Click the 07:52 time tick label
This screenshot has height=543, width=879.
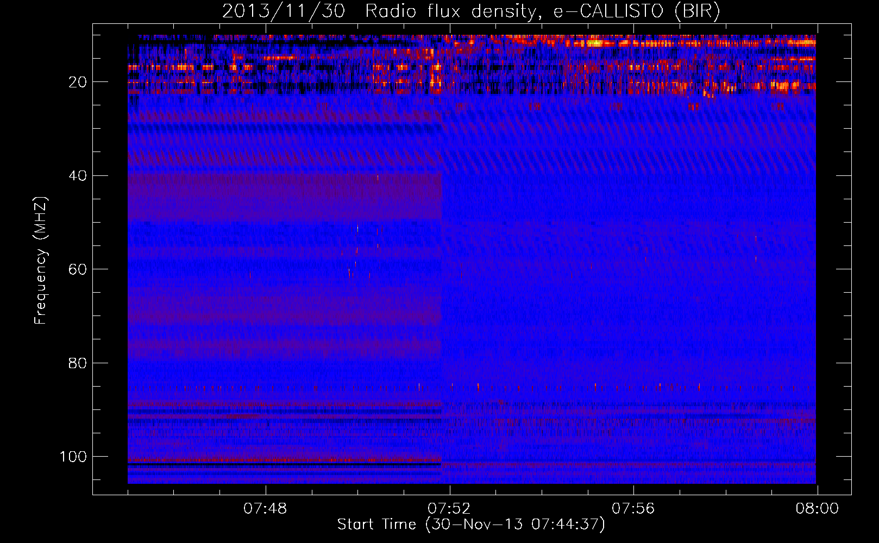click(x=449, y=509)
